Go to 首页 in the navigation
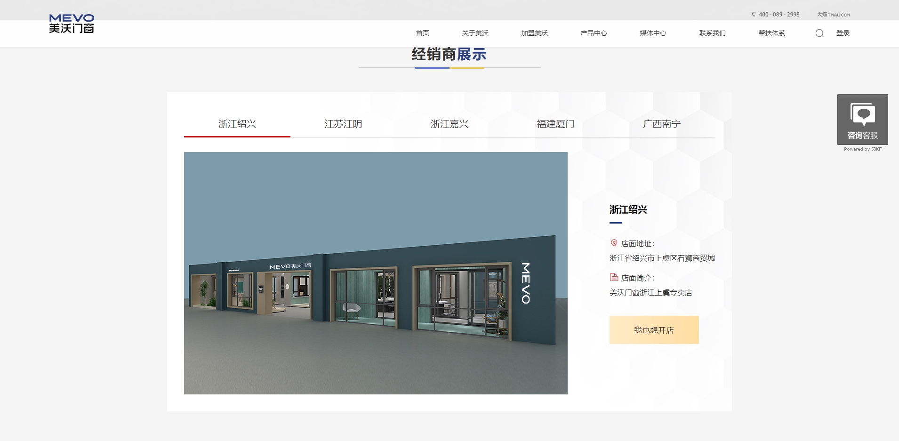This screenshot has width=899, height=441. (x=423, y=33)
